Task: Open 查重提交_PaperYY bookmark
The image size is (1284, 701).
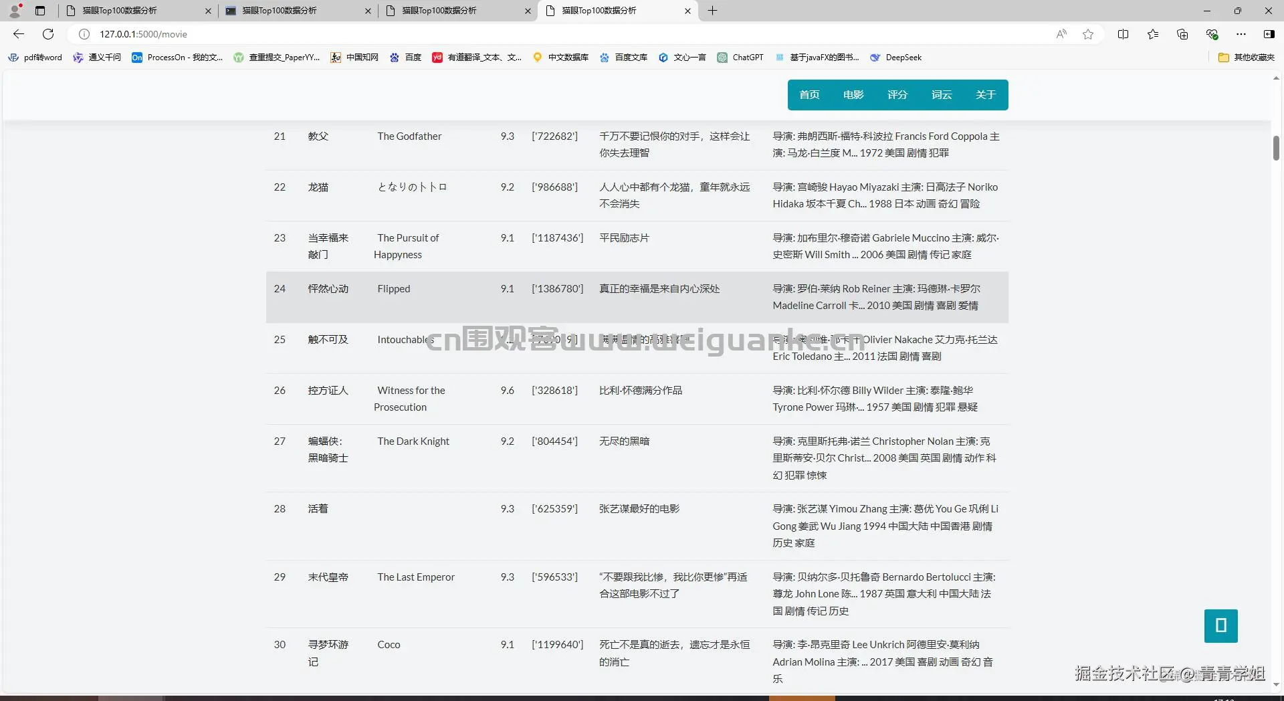Action: 276,58
